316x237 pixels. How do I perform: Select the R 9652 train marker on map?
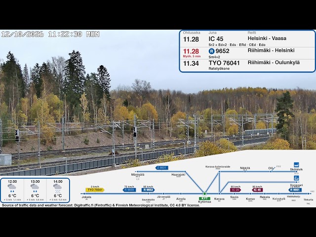click(148, 190)
